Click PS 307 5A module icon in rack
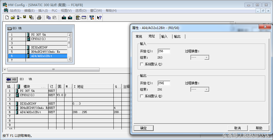The height and width of the screenshot is (140, 273). click(x=28, y=35)
